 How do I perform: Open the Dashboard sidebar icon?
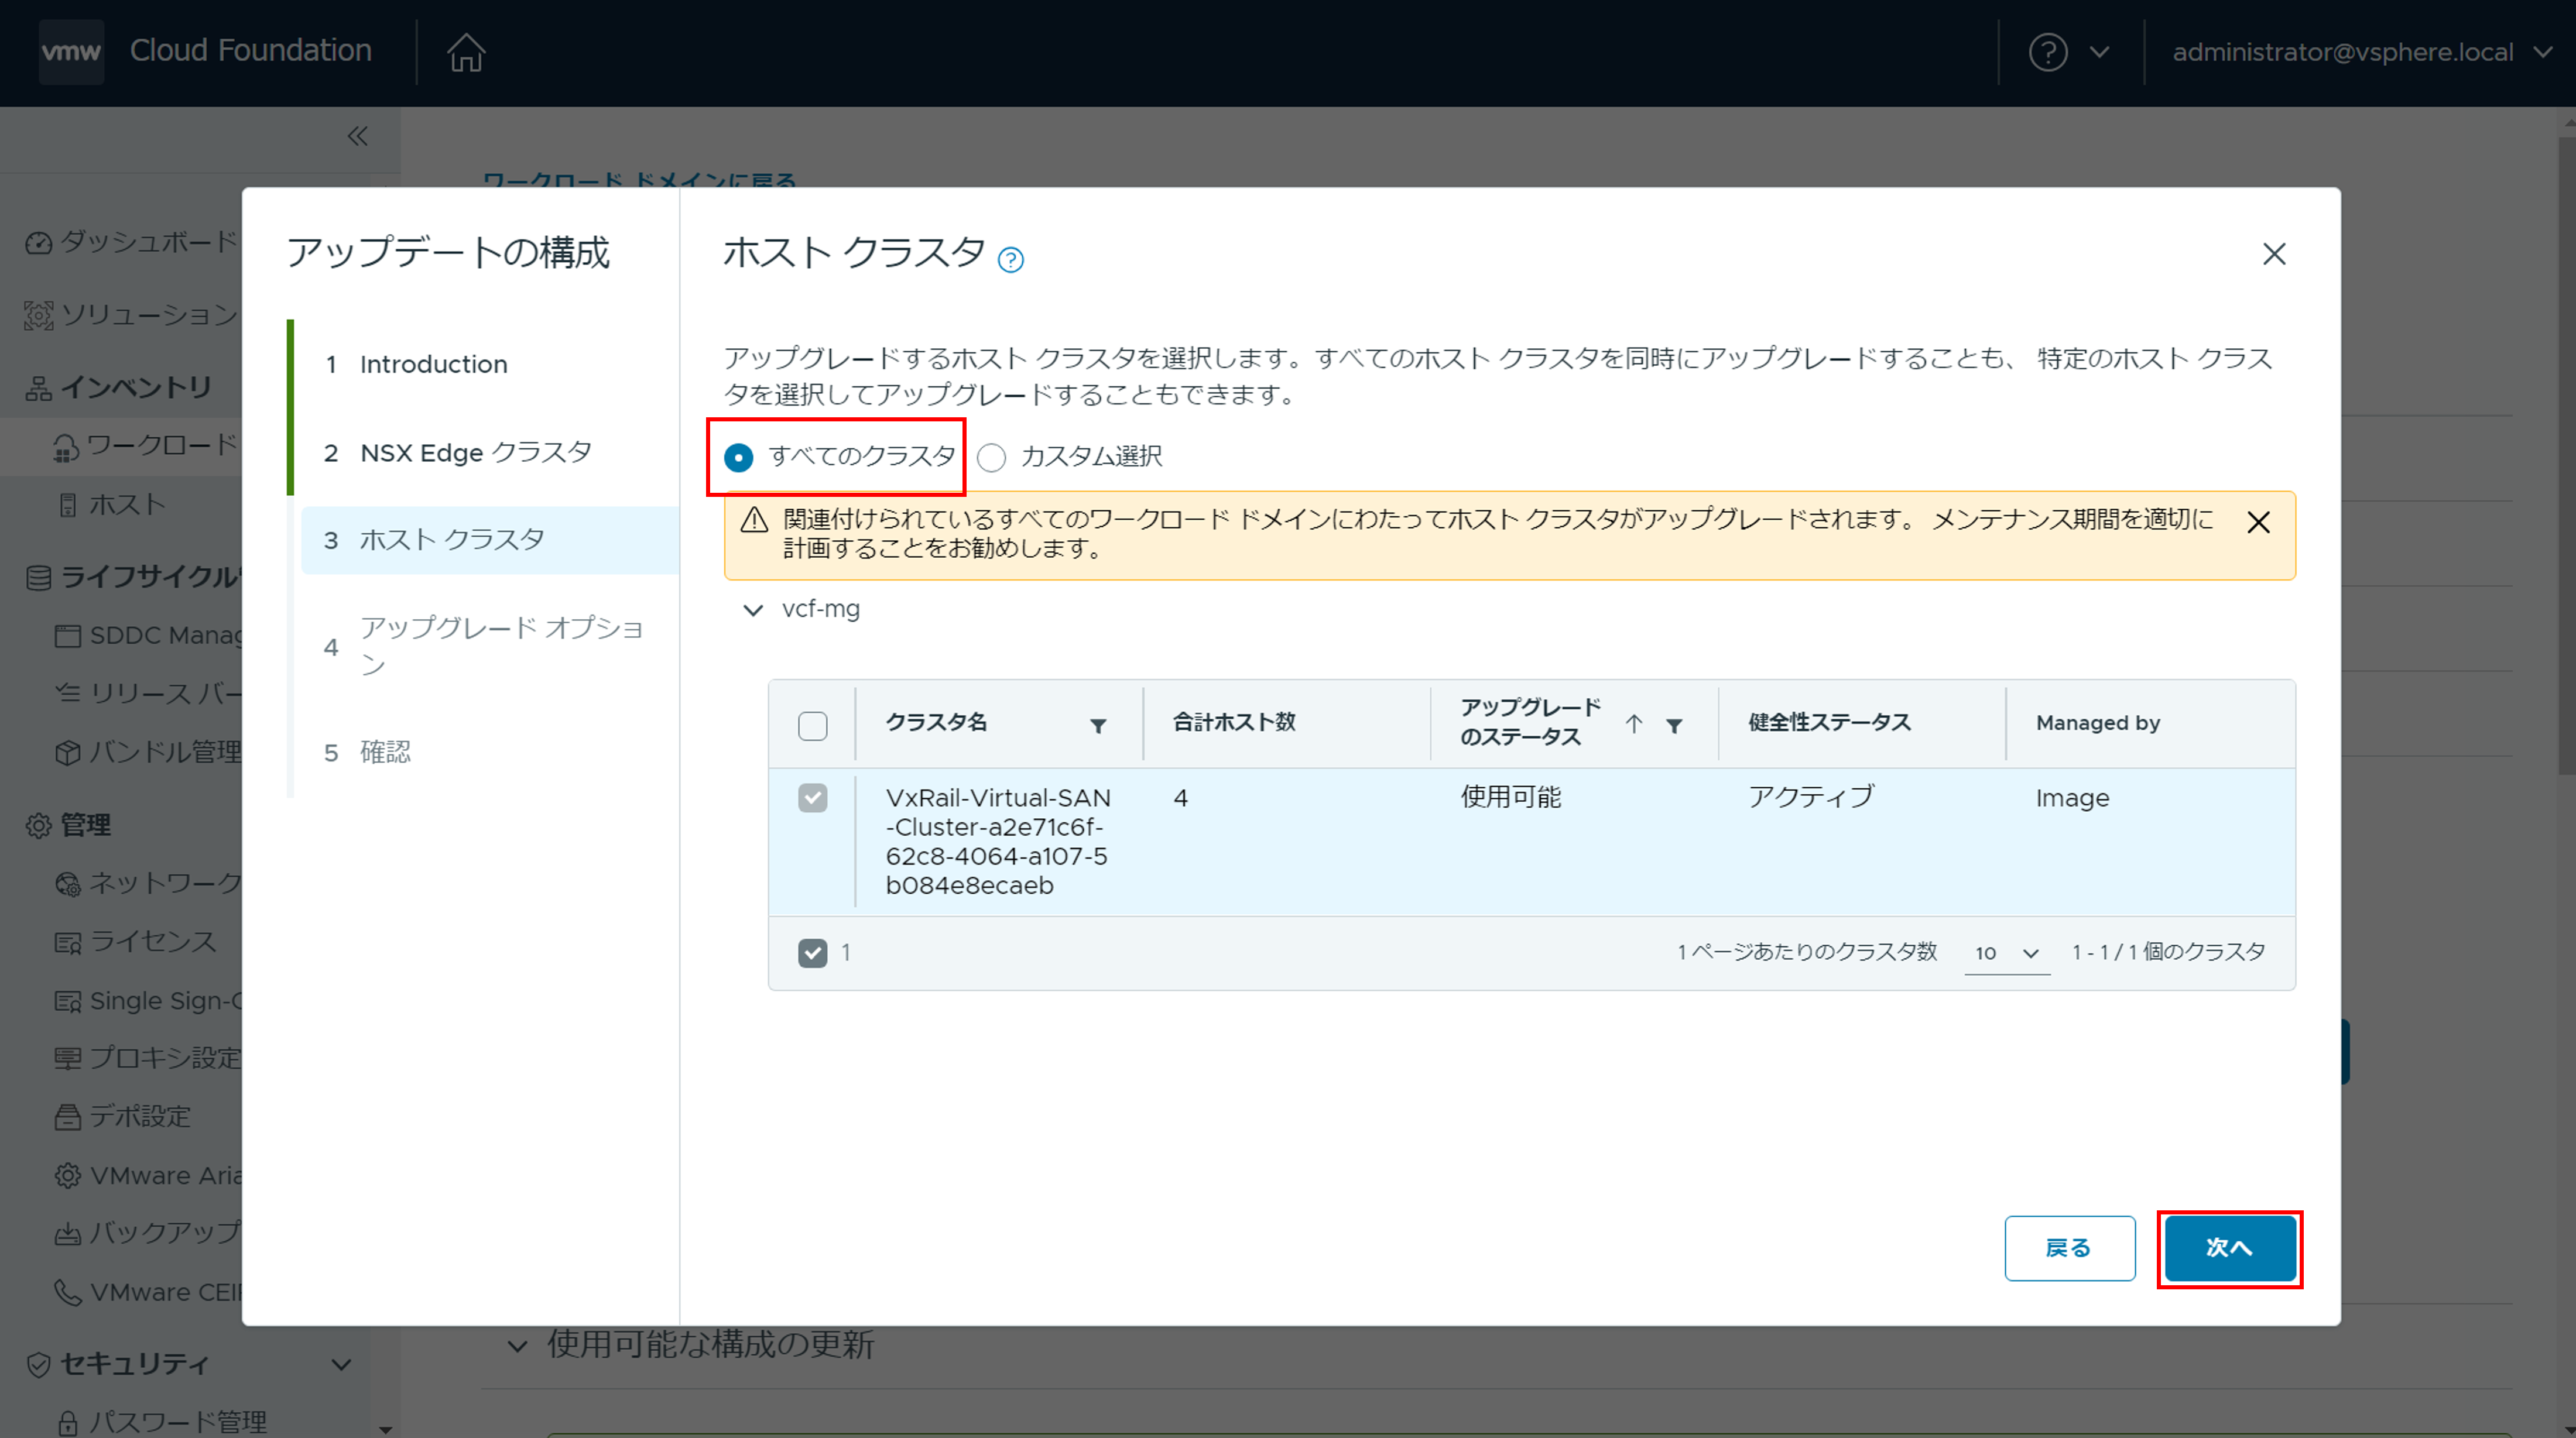tap(38, 242)
